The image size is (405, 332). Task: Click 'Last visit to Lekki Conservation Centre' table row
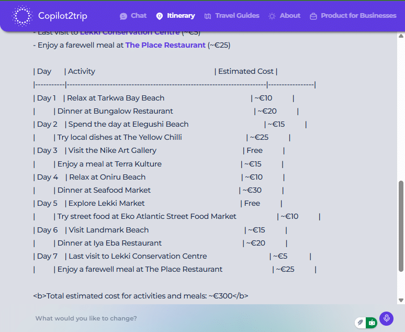[x=172, y=256]
